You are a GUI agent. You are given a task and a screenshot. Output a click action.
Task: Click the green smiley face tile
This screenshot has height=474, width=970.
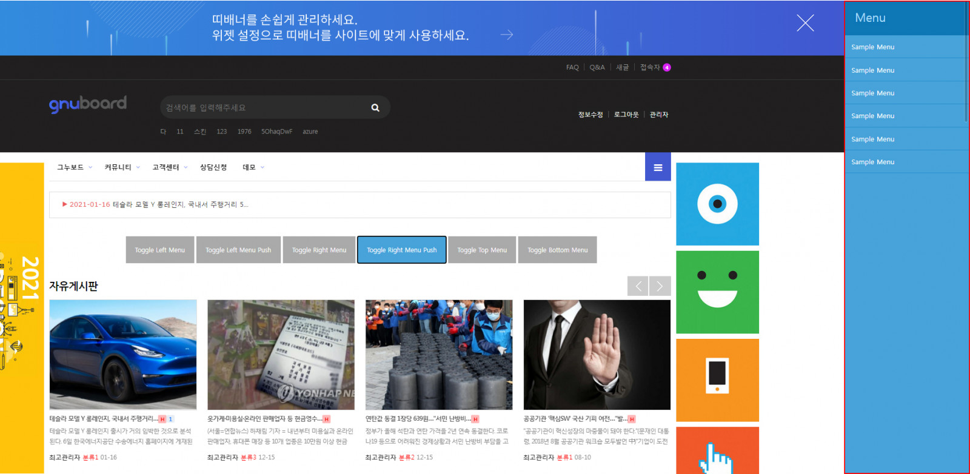717,292
